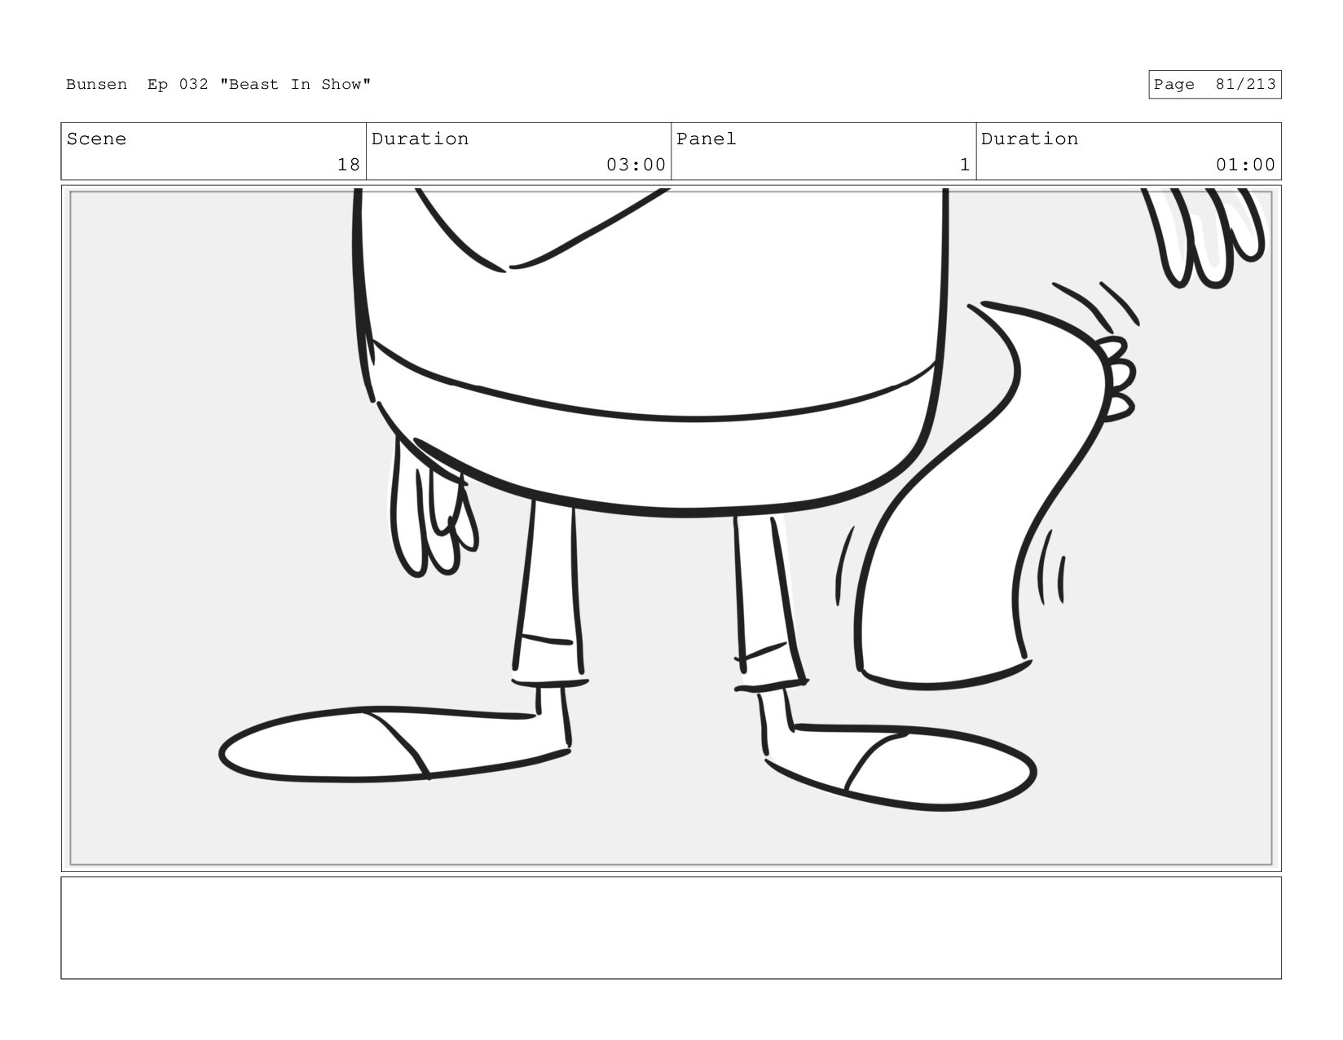This screenshot has width=1343, height=1040.
Task: Click the storyboard panel drawing
Action: 671,528
